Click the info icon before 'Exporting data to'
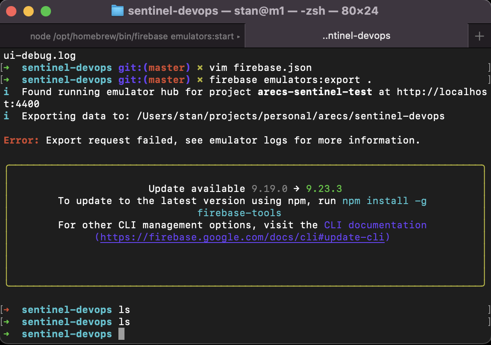This screenshot has width=491, height=345. click(6, 116)
